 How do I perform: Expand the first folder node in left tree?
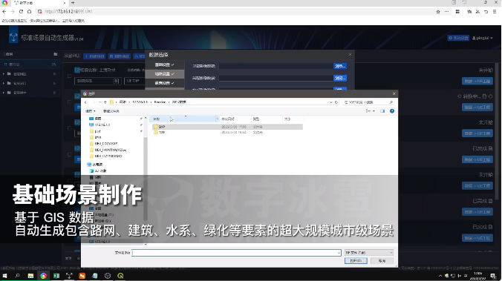[x=4, y=74]
